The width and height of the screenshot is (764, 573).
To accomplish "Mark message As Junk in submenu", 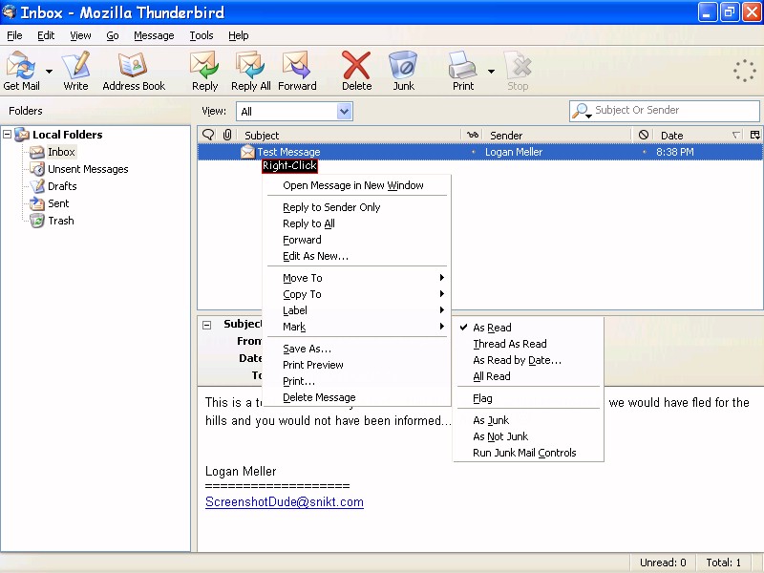I will (x=529, y=420).
